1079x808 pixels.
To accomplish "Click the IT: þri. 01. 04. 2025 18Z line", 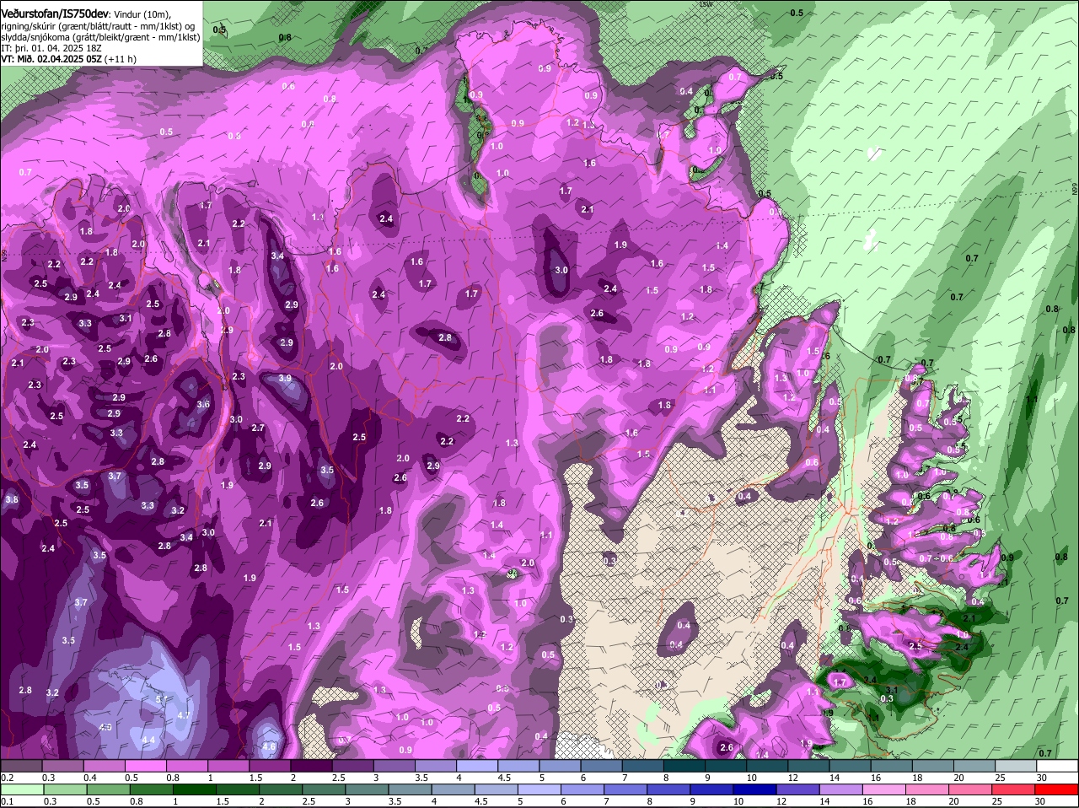I will pyautogui.click(x=52, y=48).
